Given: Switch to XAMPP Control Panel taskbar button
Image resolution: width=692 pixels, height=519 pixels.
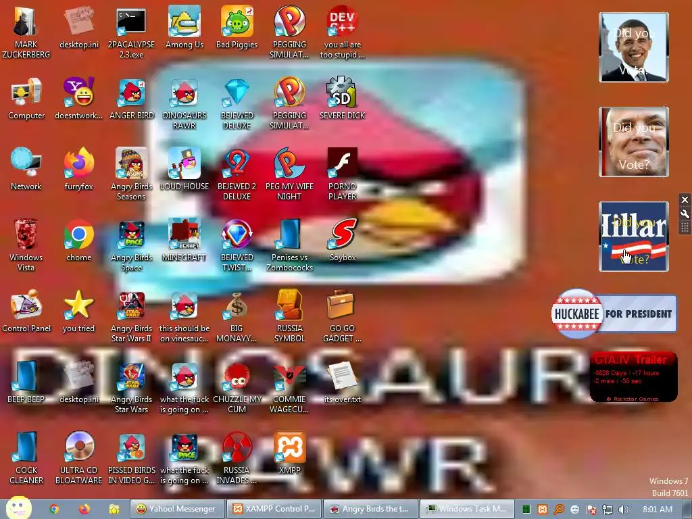Looking at the screenshot, I should pos(274,509).
